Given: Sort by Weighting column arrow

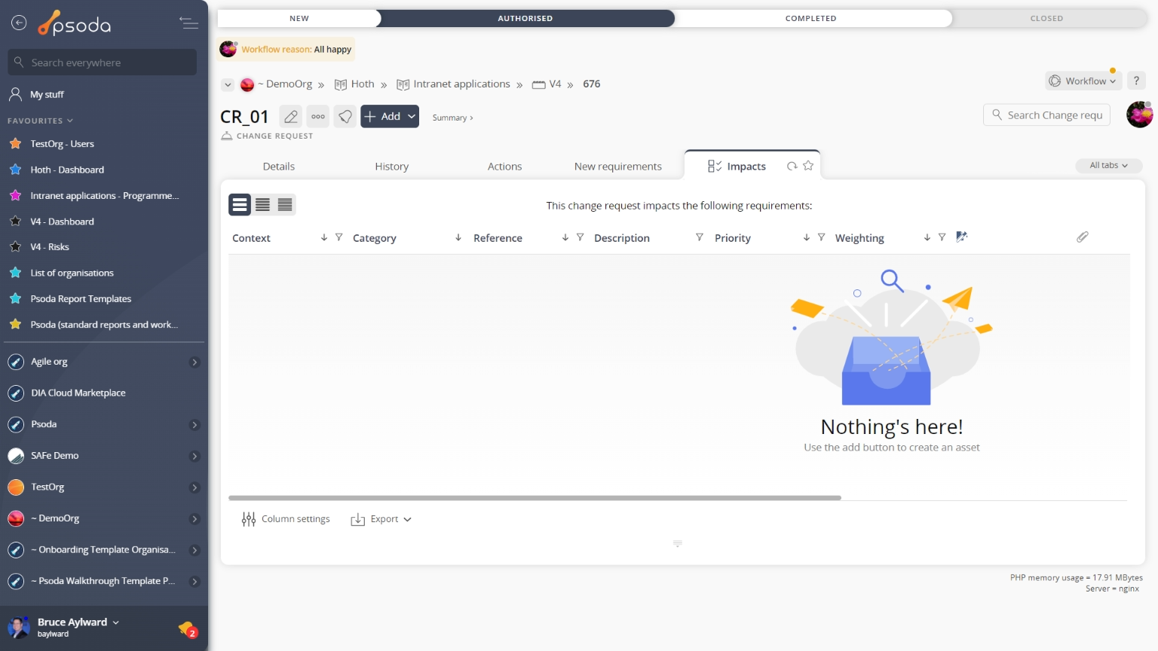Looking at the screenshot, I should [927, 237].
